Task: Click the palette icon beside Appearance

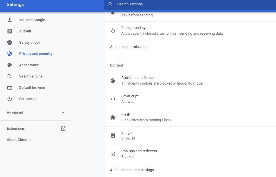Action: point(10,65)
